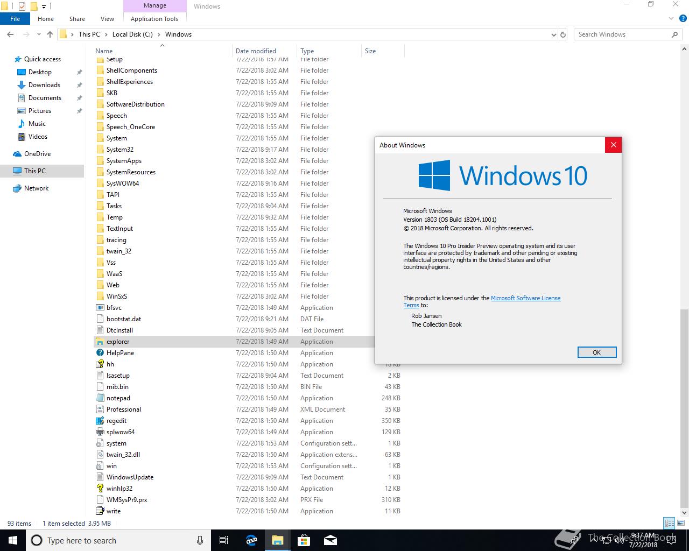The height and width of the screenshot is (551, 689).
Task: Launch Microsoft Edge from the taskbar
Action: point(251,540)
